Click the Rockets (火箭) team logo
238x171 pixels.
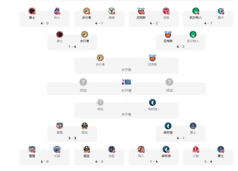pyautogui.click(x=196, y=150)
